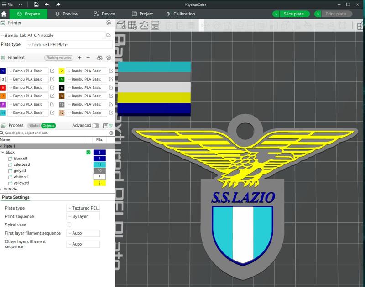This screenshot has height=287, width=365.
Task: Add a new filament with plus
Action: click(x=79, y=58)
